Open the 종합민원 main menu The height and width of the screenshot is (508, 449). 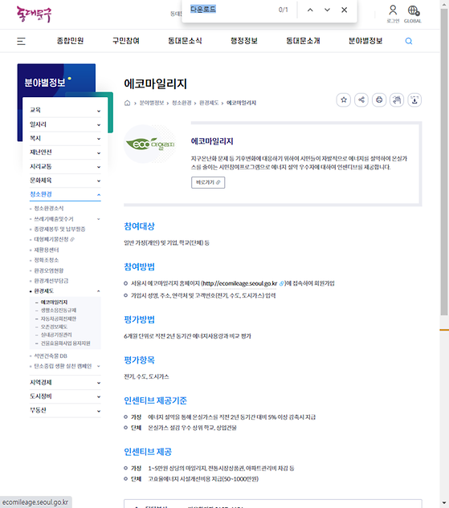tap(70, 41)
